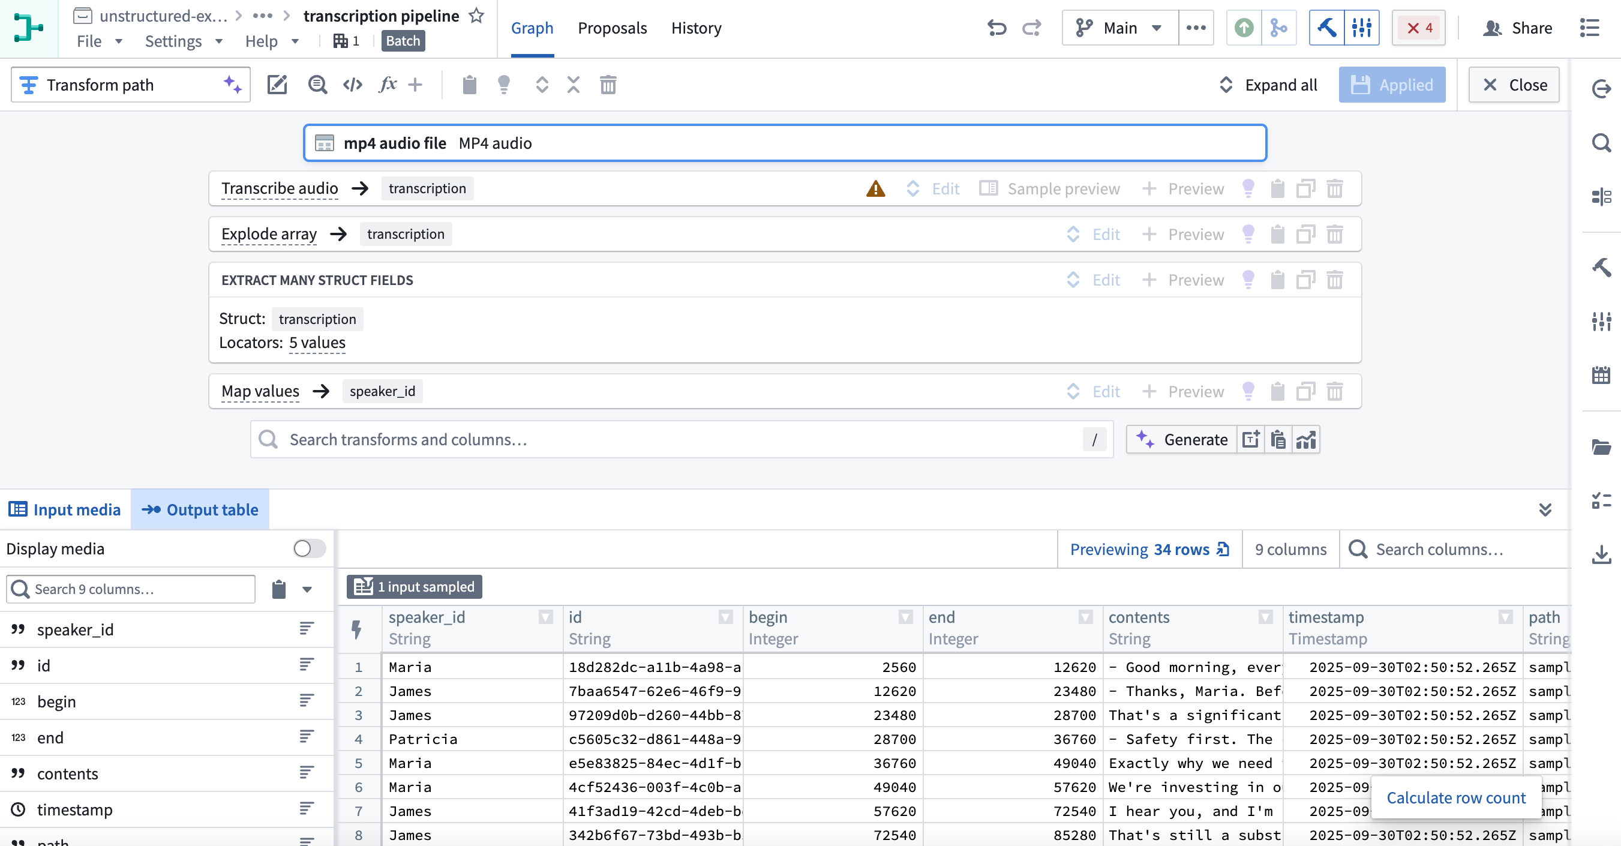The image size is (1621, 846).
Task: Expand the Help menu
Action: (x=272, y=41)
